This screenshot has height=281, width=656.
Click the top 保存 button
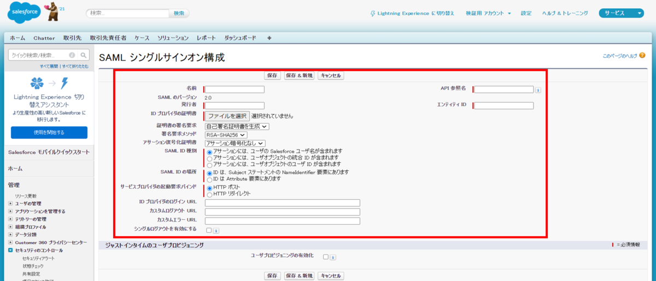pos(273,76)
